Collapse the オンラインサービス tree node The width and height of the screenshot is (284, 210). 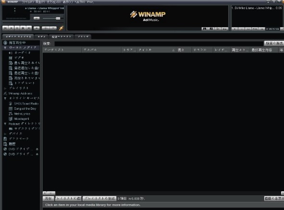[5, 98]
